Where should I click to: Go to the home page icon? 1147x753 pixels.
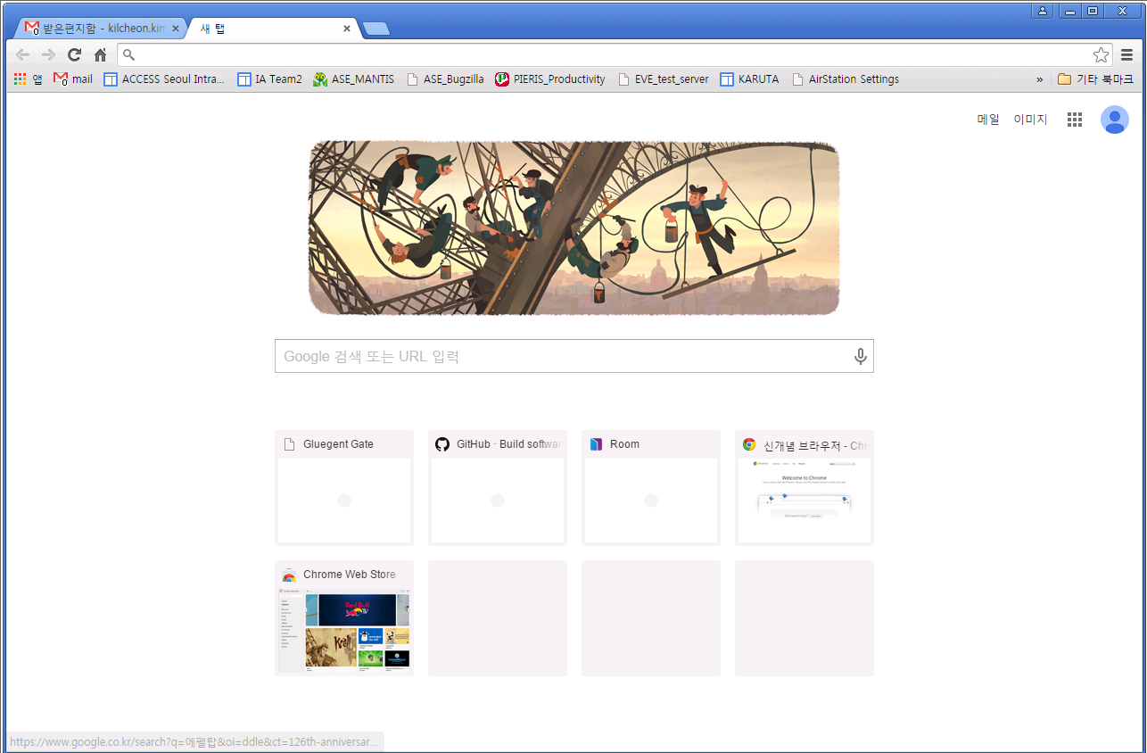coord(101,54)
